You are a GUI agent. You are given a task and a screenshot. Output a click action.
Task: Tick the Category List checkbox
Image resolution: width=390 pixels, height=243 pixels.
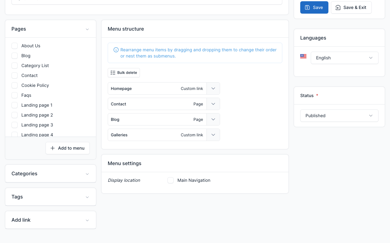15,66
